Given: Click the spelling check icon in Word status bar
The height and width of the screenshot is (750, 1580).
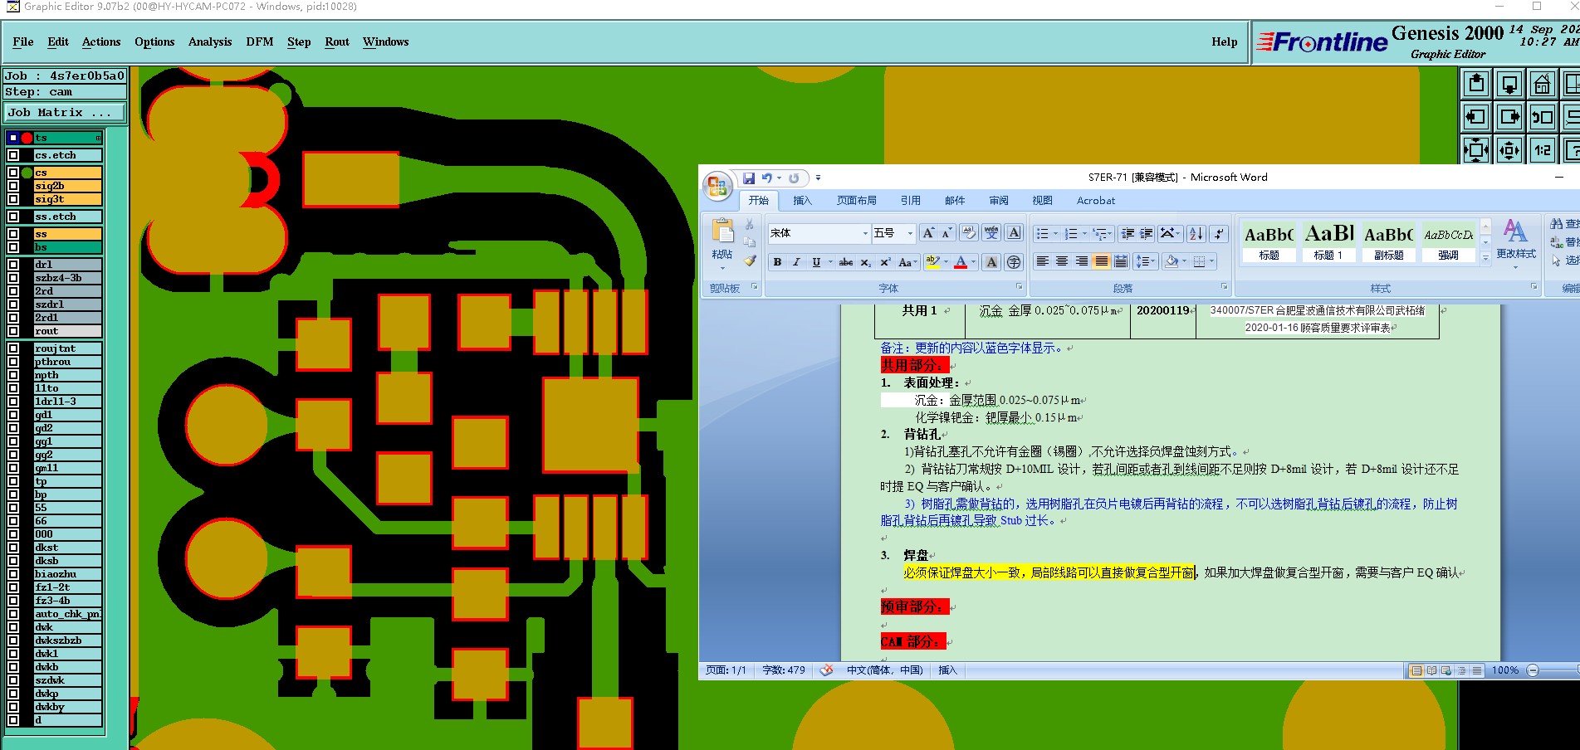Looking at the screenshot, I should pyautogui.click(x=826, y=670).
